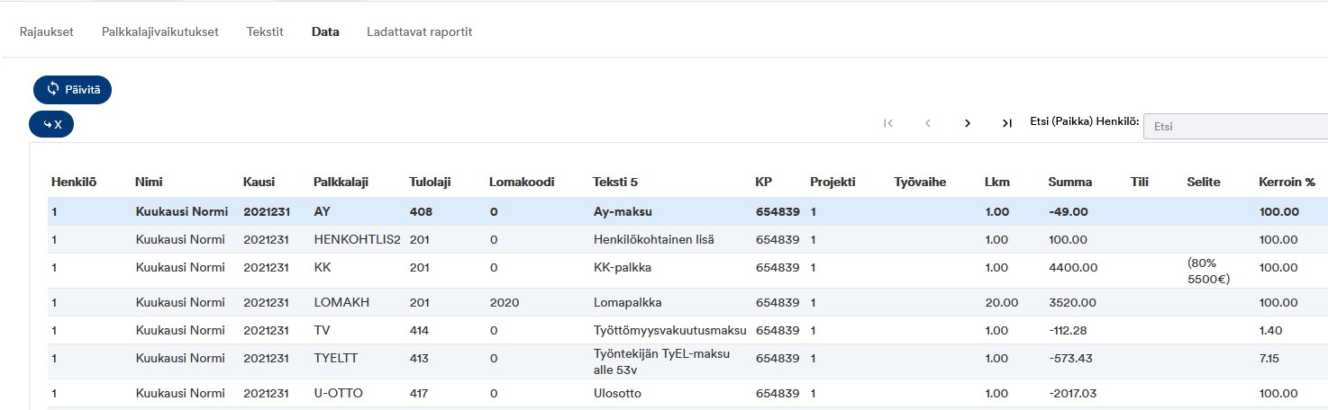Viewport: 1328px width, 410px height.
Task: Click the -573.43 sum value
Action: pyautogui.click(x=1069, y=358)
